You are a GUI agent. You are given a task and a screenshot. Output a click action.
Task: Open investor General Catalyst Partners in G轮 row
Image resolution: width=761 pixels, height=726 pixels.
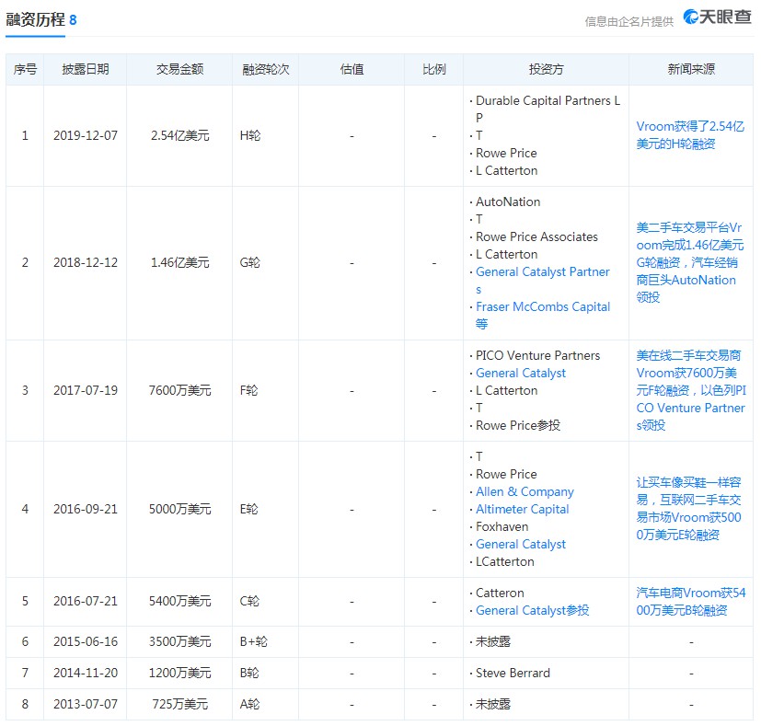pos(543,281)
